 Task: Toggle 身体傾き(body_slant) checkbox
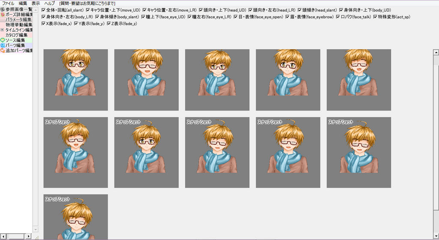click(97, 17)
